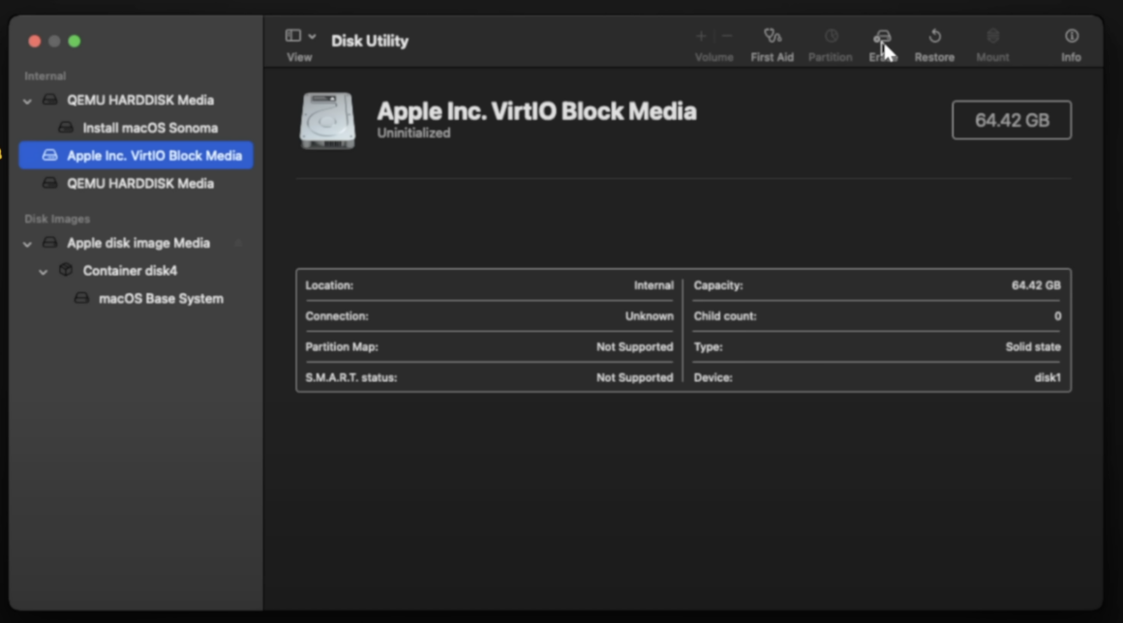This screenshot has height=623, width=1123.
Task: Close the Disk Utility window
Action: pos(35,42)
